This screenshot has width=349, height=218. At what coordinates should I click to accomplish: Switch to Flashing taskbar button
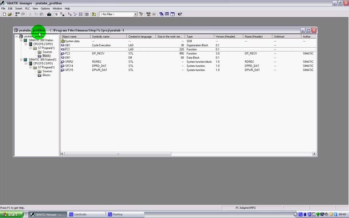pyautogui.click(x=125, y=214)
